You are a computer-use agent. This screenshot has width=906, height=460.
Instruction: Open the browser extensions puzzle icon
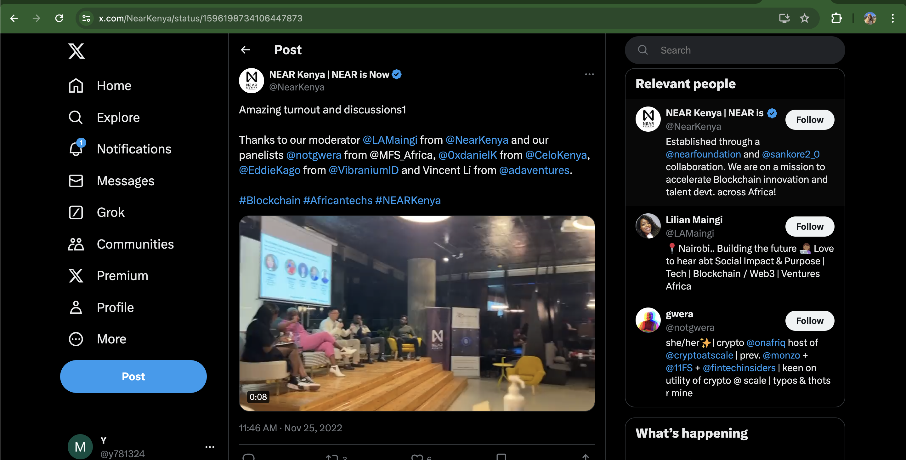836,18
